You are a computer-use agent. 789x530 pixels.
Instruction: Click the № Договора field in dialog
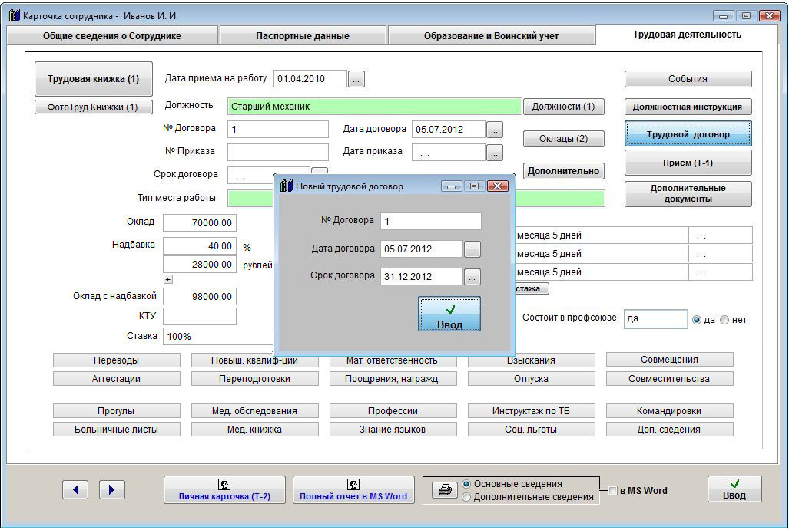[430, 222]
